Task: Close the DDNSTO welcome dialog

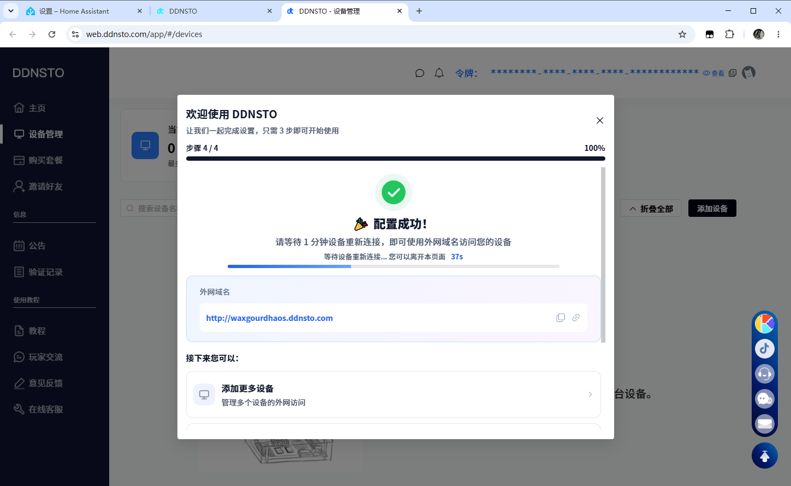Action: [x=599, y=120]
